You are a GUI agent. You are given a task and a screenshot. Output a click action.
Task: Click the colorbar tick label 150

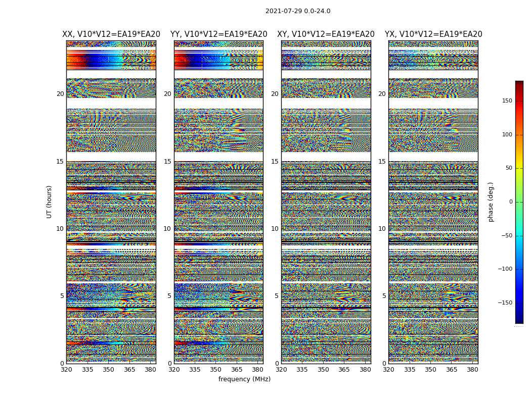(x=507, y=100)
